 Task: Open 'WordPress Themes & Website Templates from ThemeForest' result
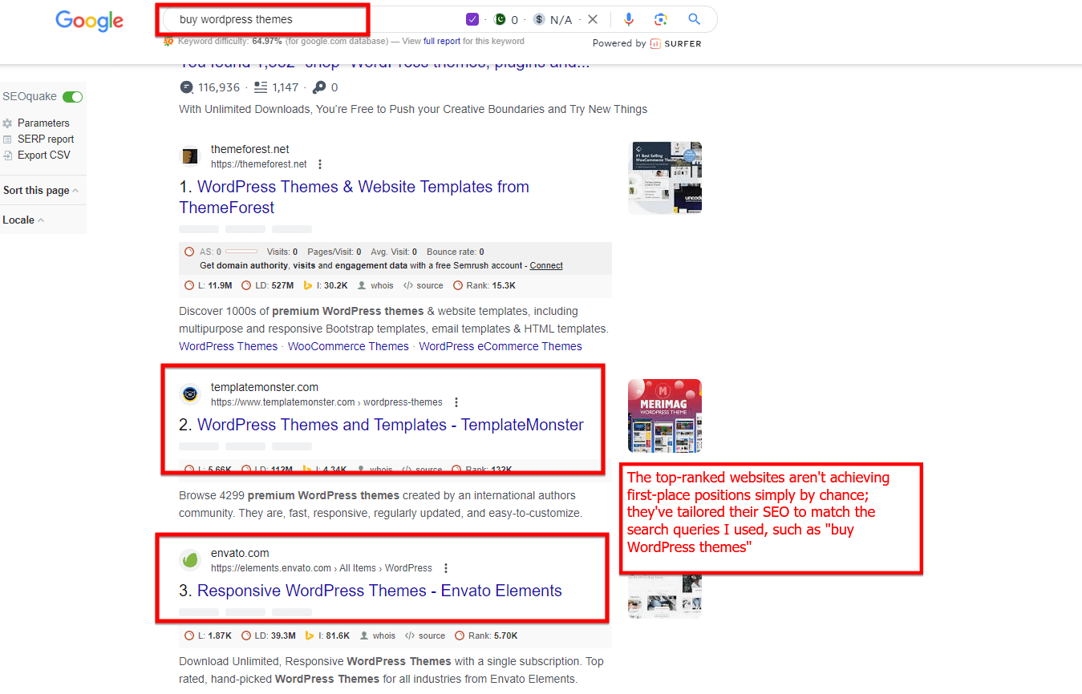[x=354, y=197]
